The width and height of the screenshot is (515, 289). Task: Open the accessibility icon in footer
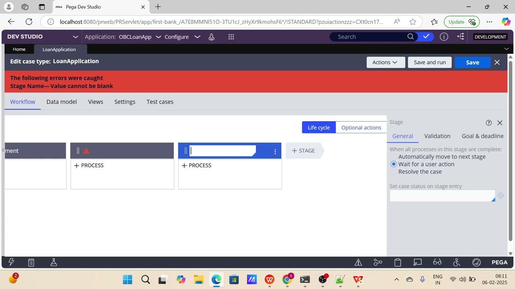[x=457, y=263]
